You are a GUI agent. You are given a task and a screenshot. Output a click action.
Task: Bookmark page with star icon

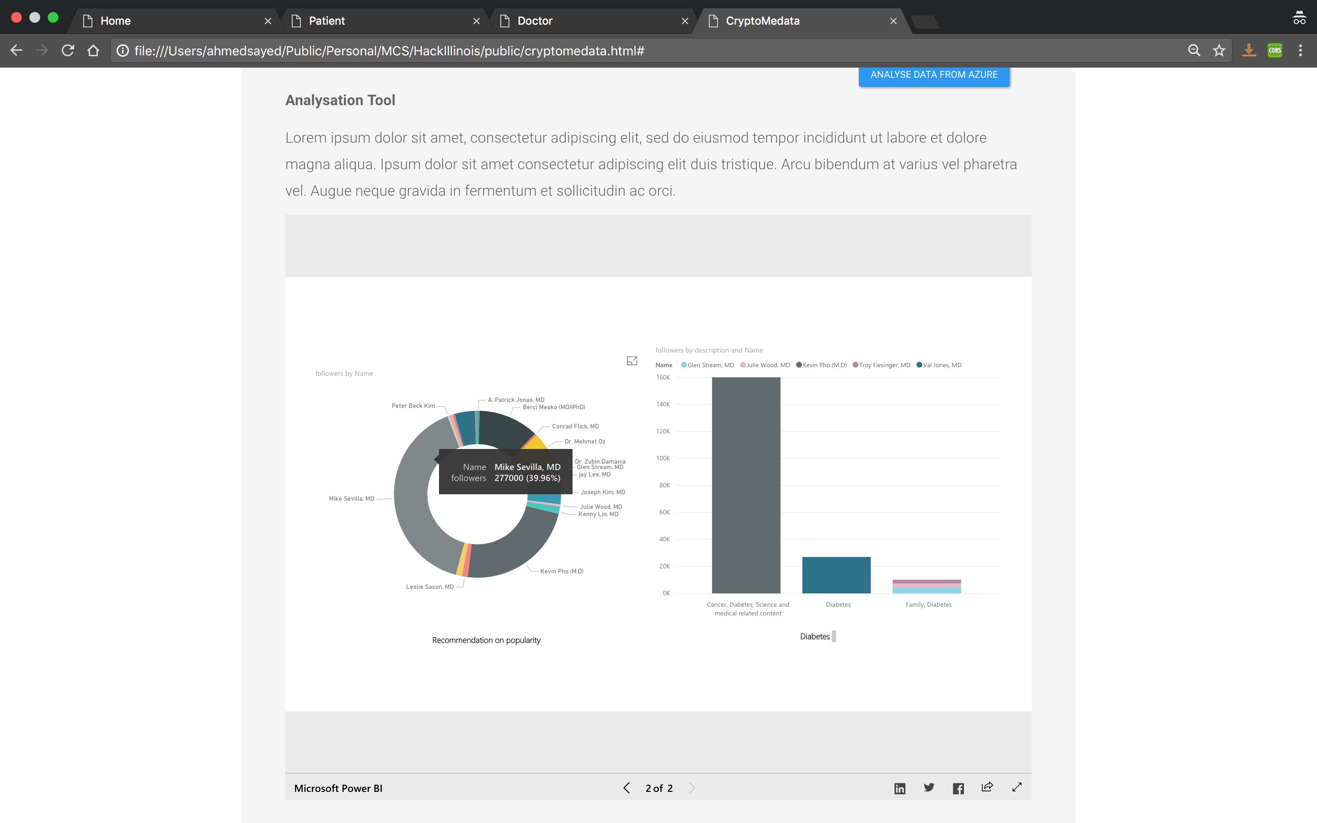tap(1219, 51)
